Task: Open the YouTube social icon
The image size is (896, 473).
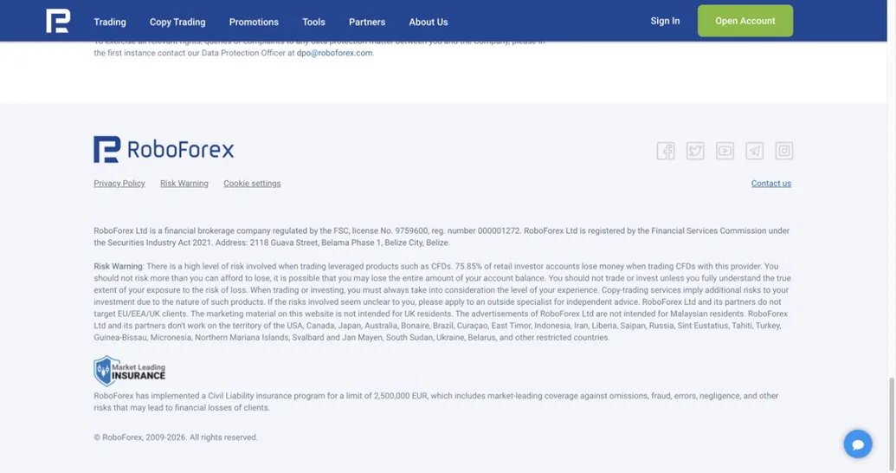Action: tap(725, 151)
